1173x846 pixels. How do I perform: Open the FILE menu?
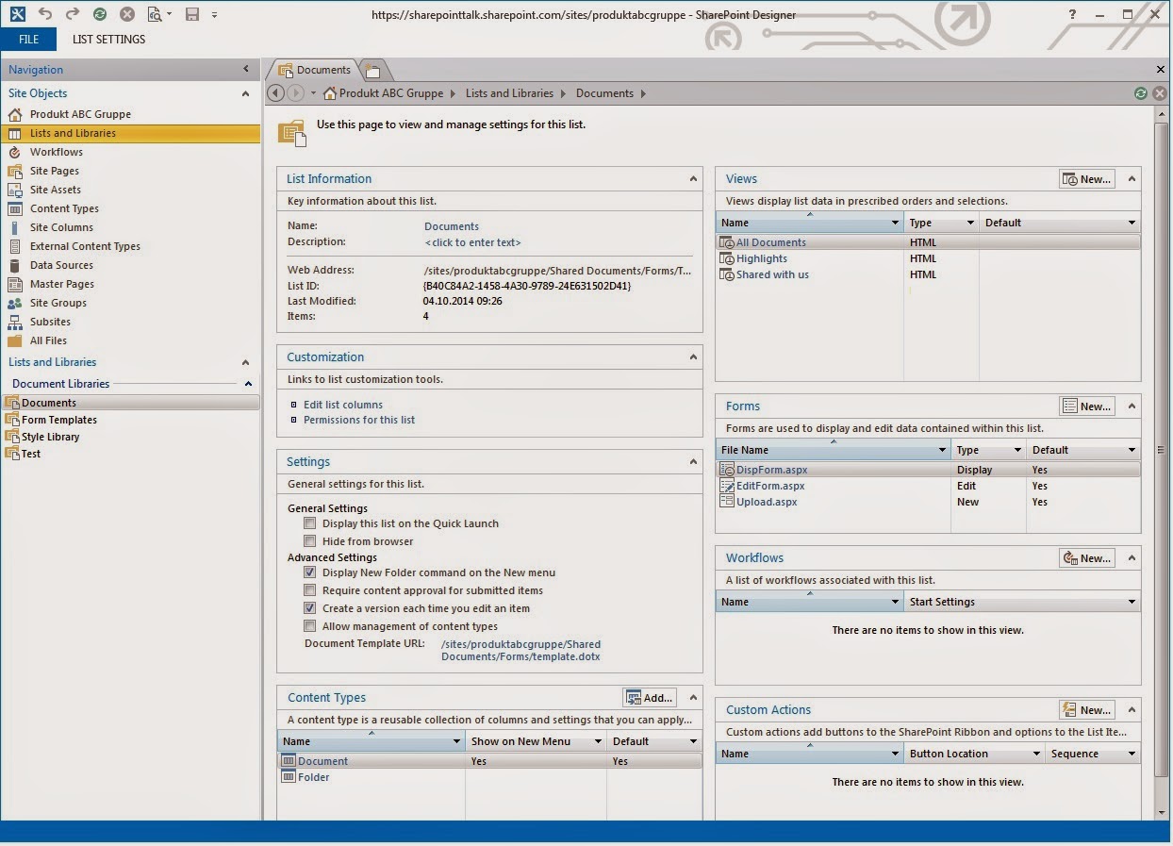tap(28, 39)
